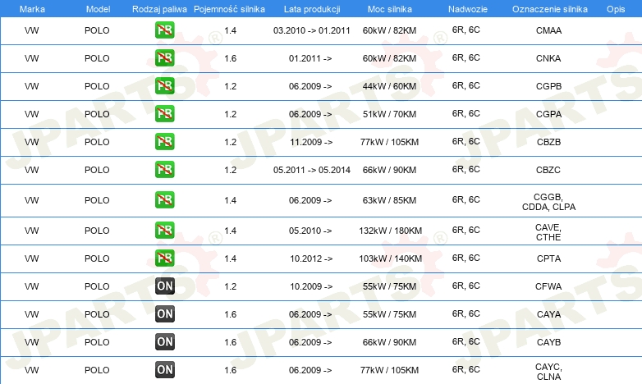Click the petrol fuel icon in the CMAA row

coord(164,30)
